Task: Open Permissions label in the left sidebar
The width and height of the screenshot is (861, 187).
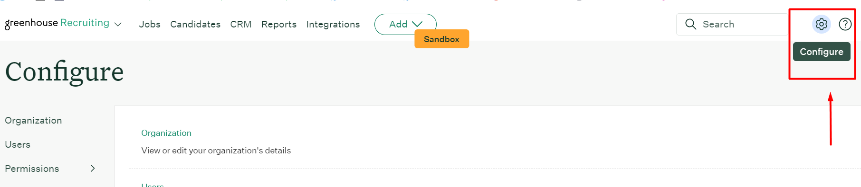Action: point(32,169)
